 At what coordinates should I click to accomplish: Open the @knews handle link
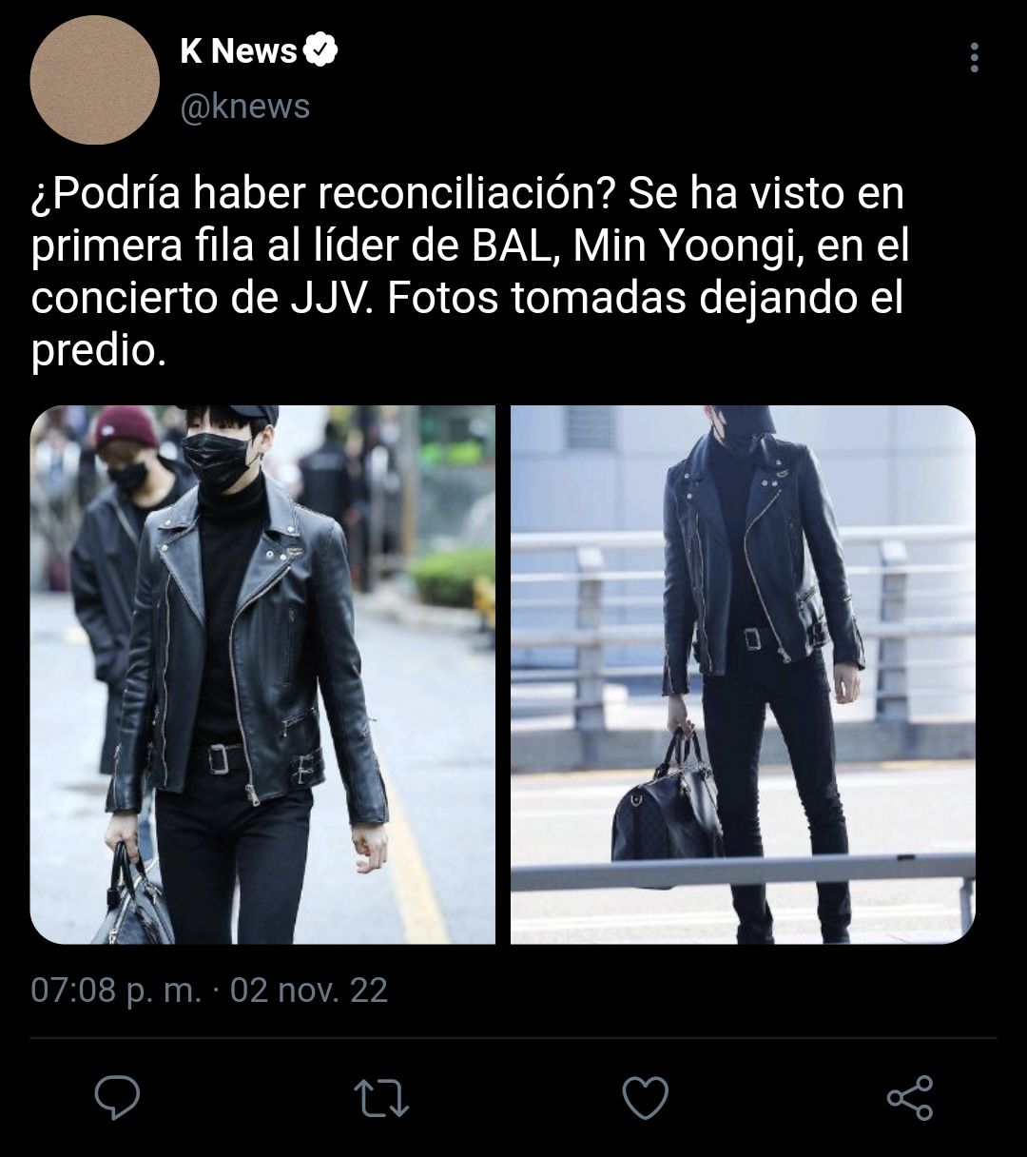pos(245,107)
